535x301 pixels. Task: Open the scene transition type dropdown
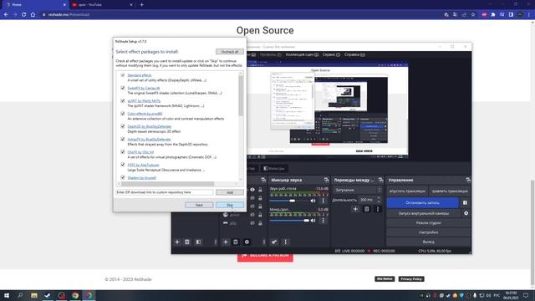click(357, 190)
